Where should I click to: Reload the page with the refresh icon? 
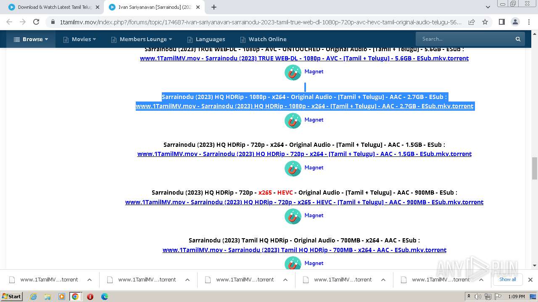click(36, 22)
